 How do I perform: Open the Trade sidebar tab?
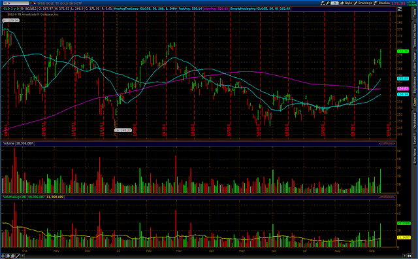415,13
